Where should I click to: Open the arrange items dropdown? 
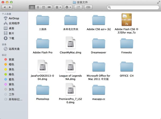coord(58,7)
